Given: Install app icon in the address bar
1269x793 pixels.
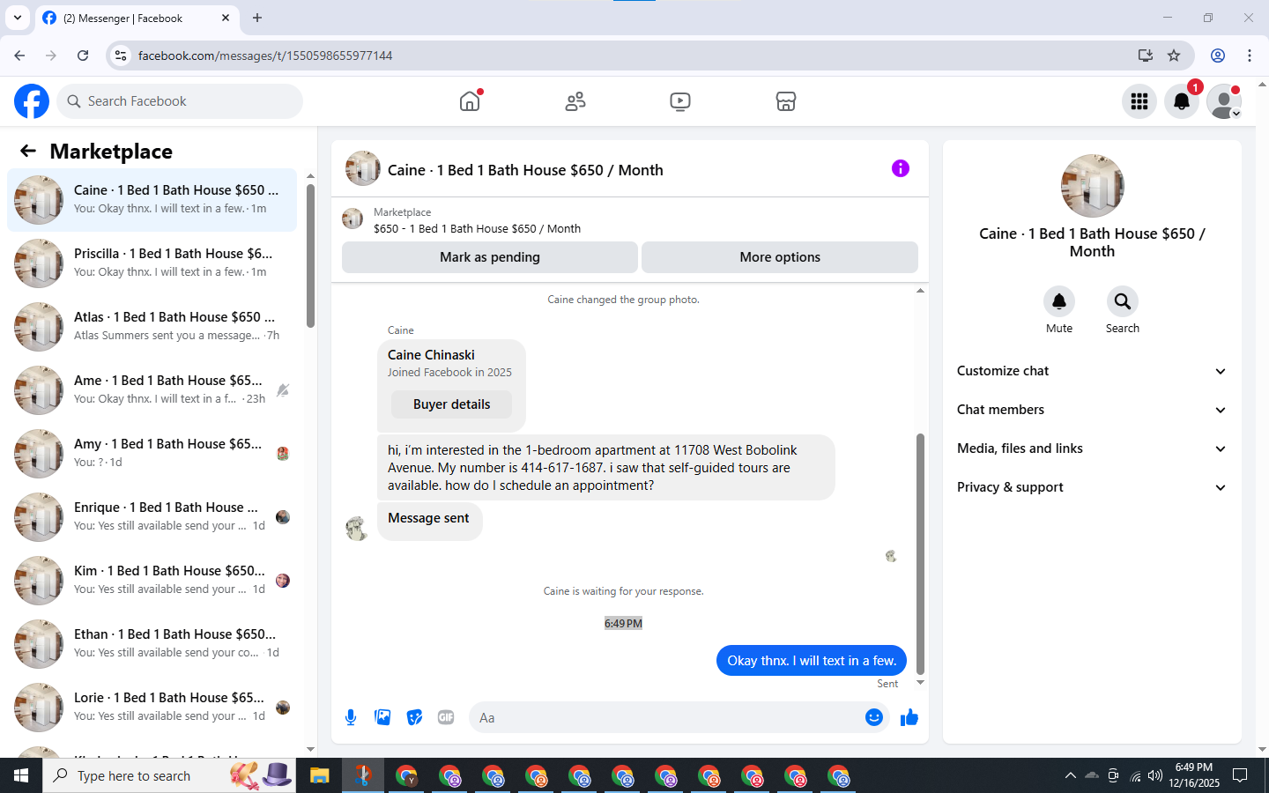Looking at the screenshot, I should (x=1146, y=56).
